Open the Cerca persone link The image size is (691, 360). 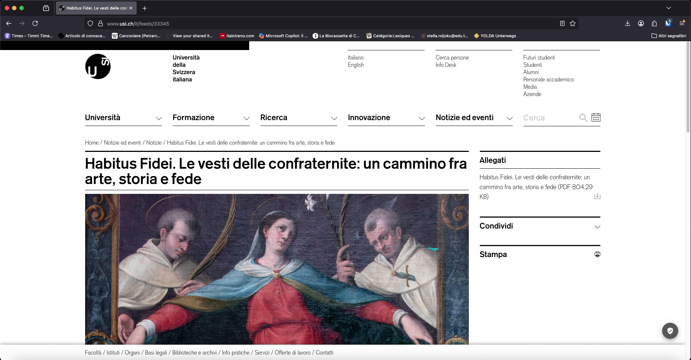point(452,57)
